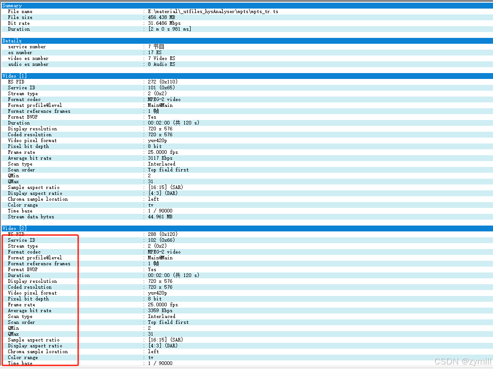Select the Video [2] section header

pos(247,228)
